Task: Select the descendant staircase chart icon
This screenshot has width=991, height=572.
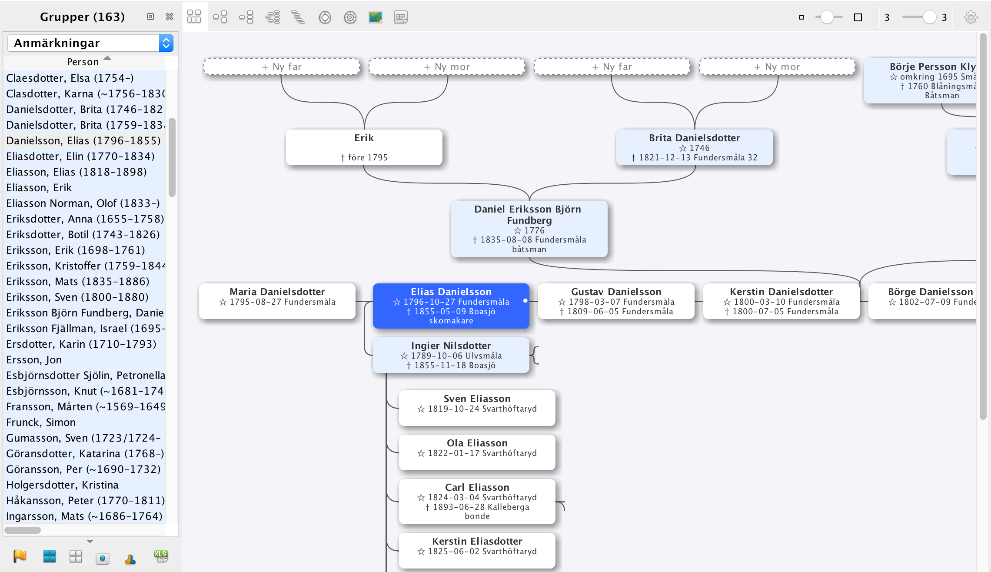Action: point(298,17)
